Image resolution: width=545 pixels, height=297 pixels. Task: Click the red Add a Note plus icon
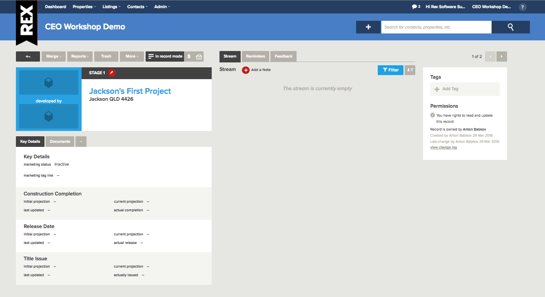point(246,70)
